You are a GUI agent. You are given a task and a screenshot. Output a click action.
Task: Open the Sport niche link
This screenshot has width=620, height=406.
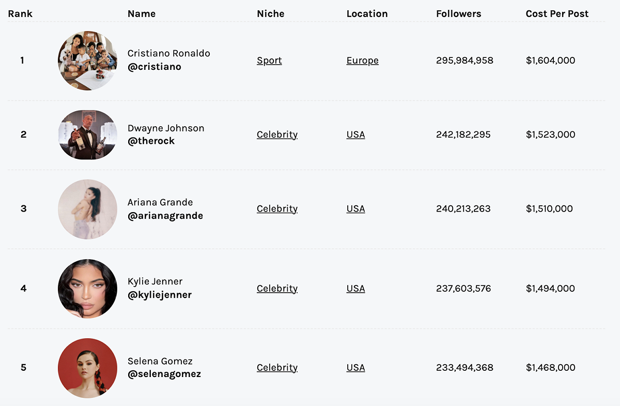pos(269,61)
